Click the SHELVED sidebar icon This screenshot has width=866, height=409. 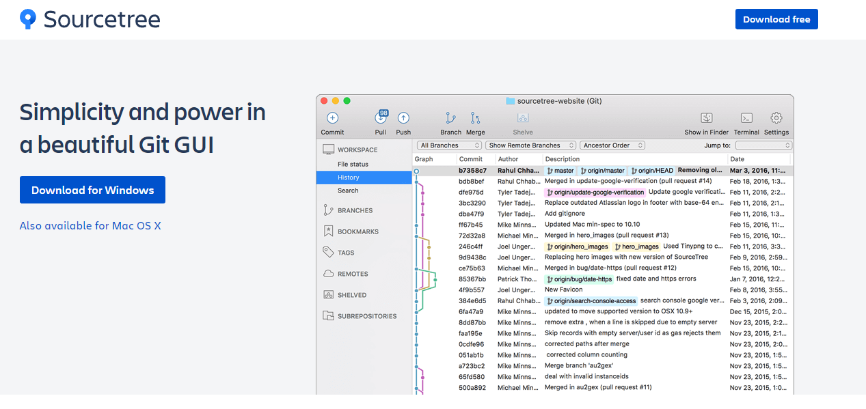coord(328,295)
